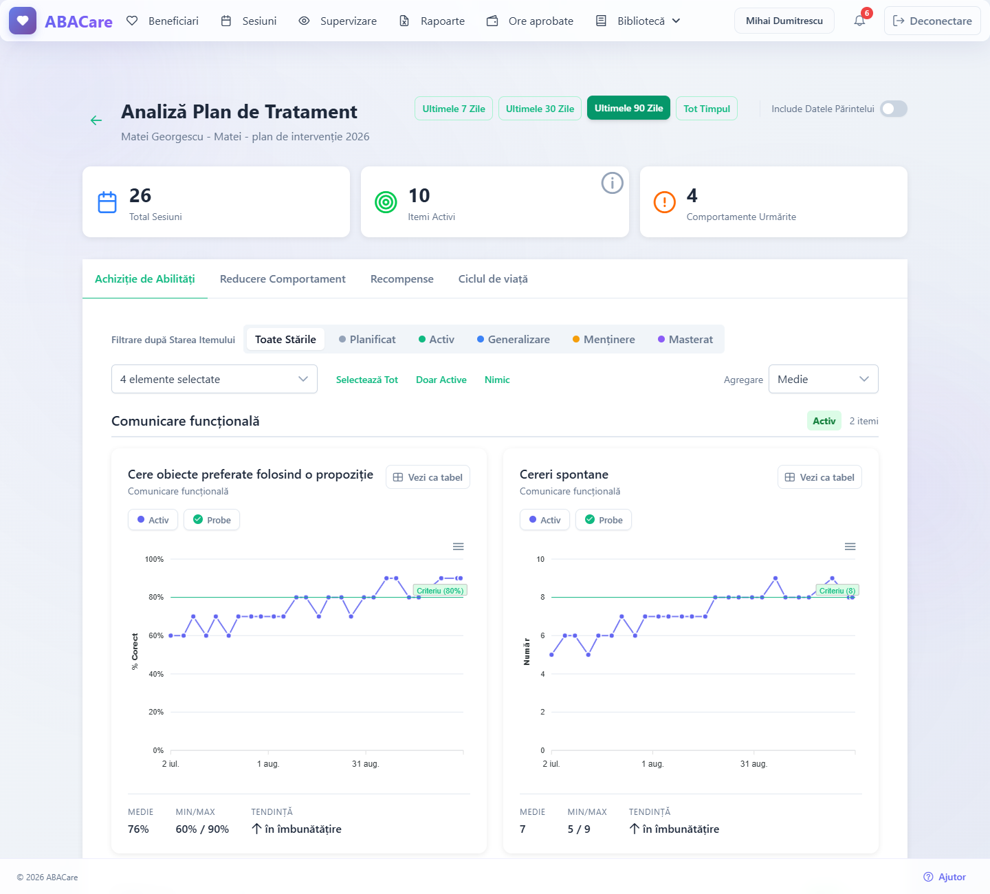990x894 pixels.
Task: Click Vezi ca tabel for Cere obiecte preferate
Action: point(428,477)
